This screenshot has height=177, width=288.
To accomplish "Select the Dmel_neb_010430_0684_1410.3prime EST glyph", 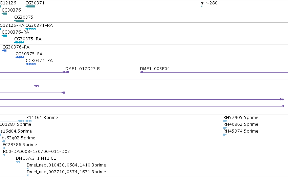I will 27,169.
